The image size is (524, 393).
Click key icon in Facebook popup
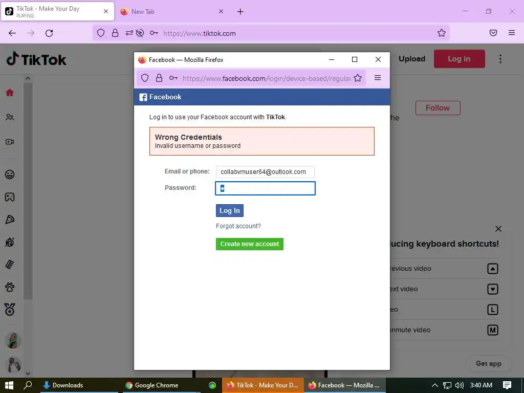click(x=173, y=78)
